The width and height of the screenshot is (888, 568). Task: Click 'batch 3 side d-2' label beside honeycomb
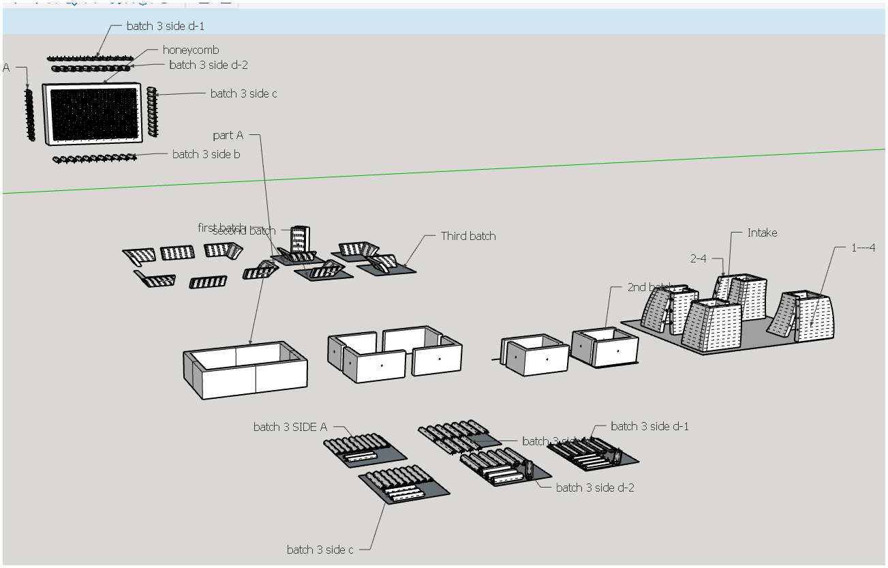coord(208,65)
